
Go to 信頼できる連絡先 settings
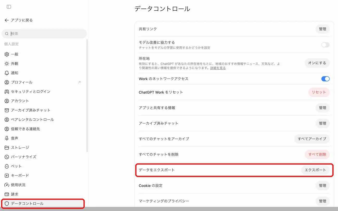click(x=43, y=129)
